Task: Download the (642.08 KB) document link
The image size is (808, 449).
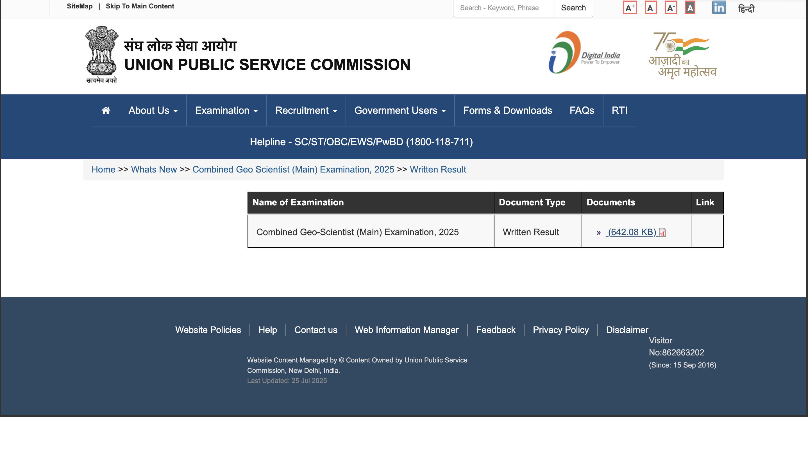Action: click(x=632, y=232)
